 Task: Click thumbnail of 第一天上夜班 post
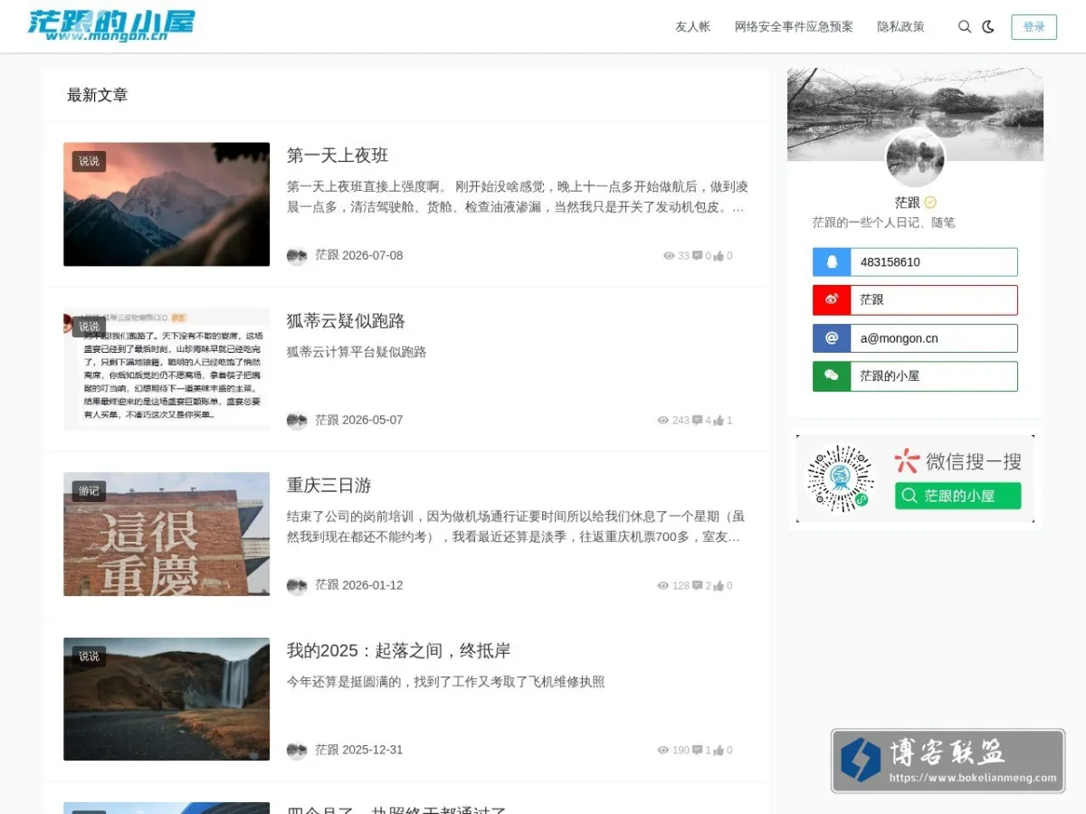167,204
